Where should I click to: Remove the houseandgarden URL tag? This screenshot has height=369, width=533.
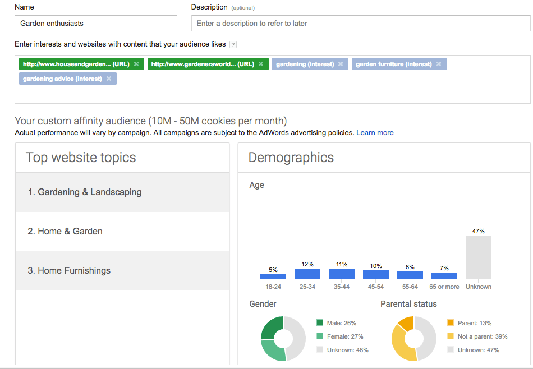tap(136, 63)
